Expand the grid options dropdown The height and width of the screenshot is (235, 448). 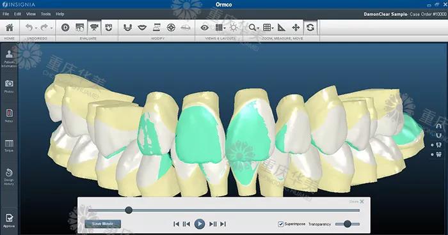pos(273,28)
